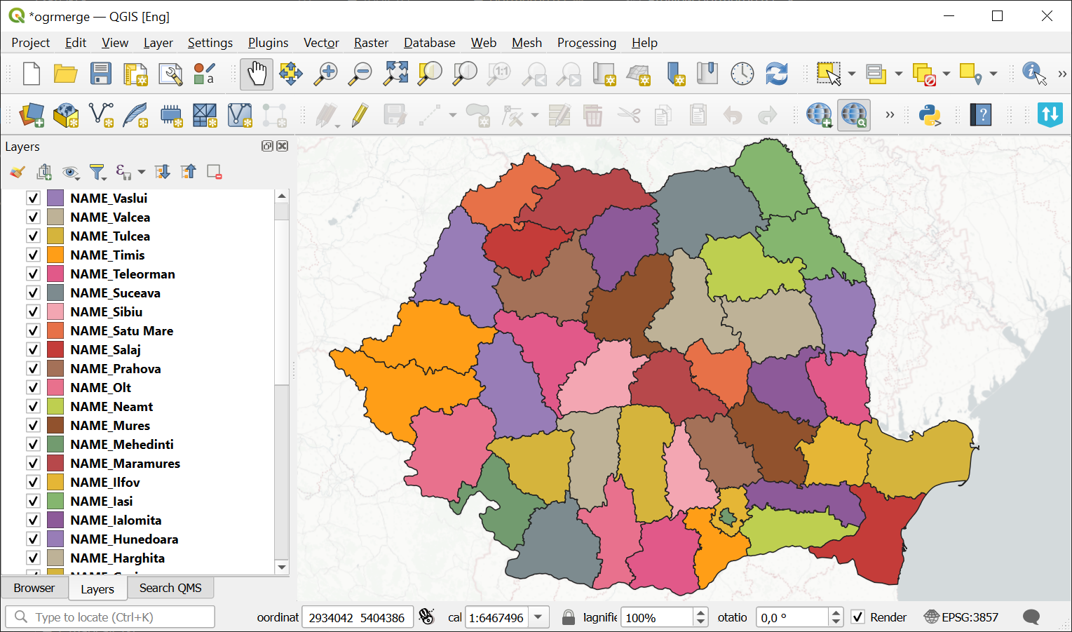1072x632 pixels.
Task: Toggle the Render checkbox in status bar
Action: 857,617
